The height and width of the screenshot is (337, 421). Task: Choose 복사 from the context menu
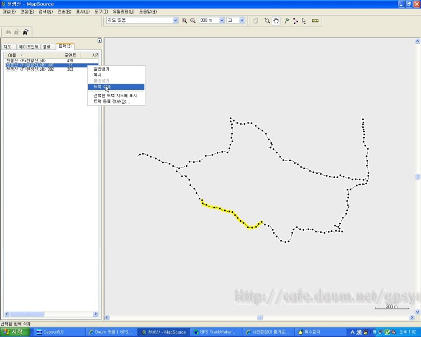point(116,75)
